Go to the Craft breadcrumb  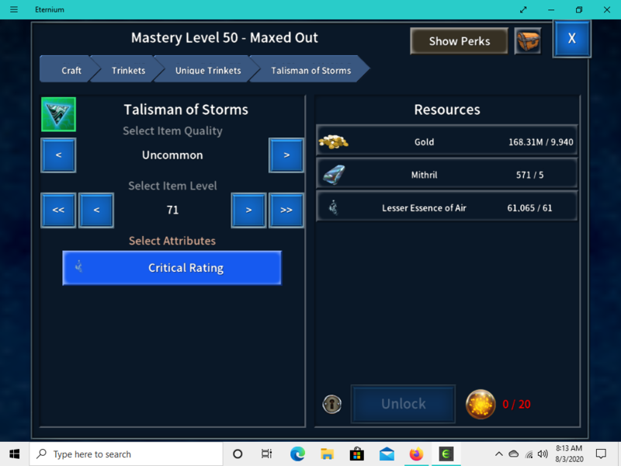point(71,70)
